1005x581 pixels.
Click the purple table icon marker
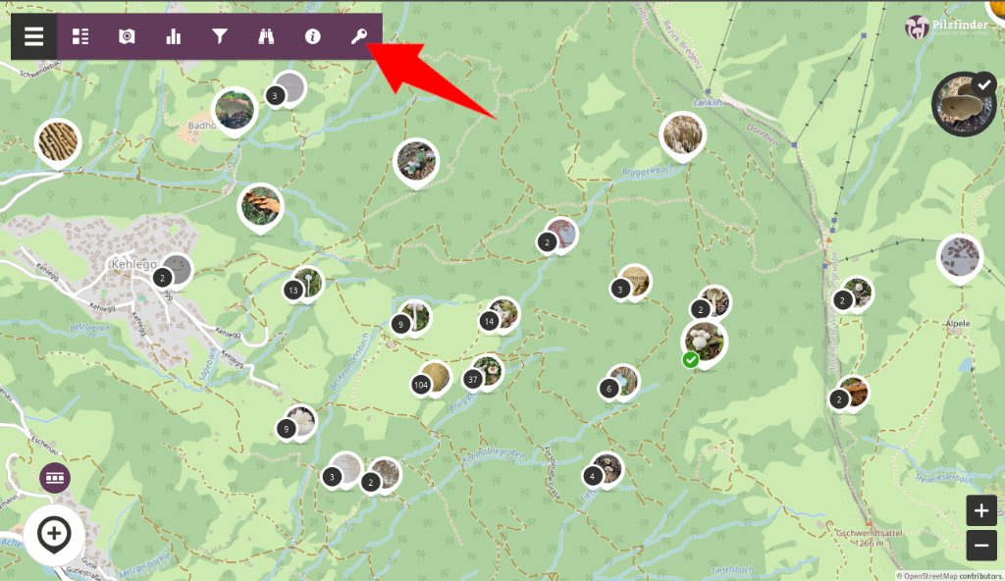(x=55, y=478)
